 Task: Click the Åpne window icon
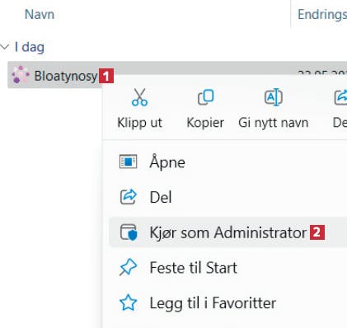(x=128, y=162)
